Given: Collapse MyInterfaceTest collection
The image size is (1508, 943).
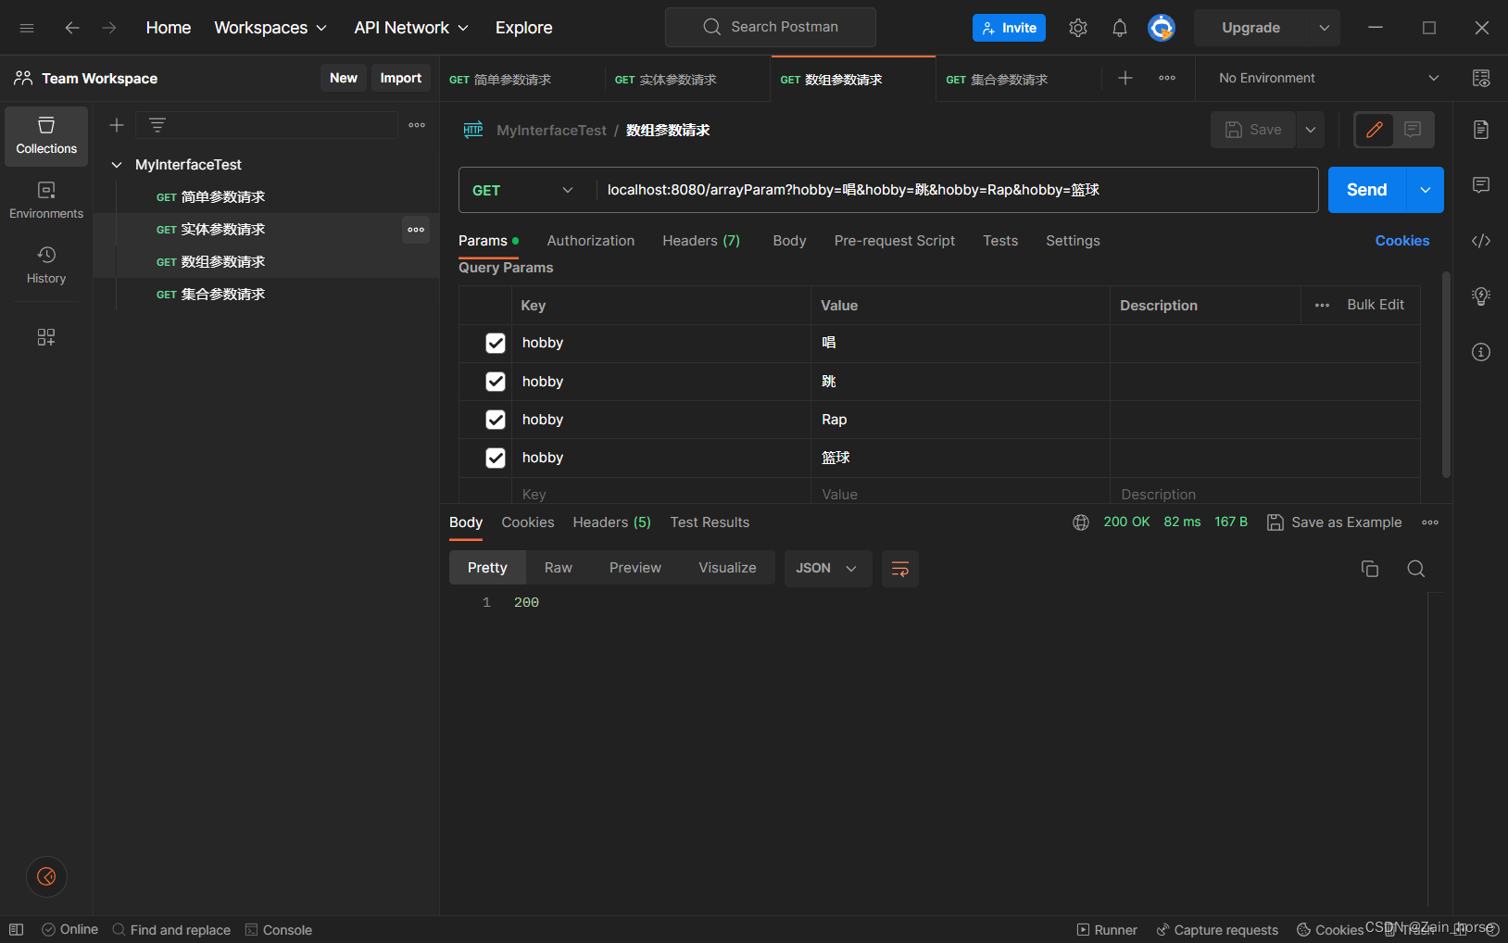Looking at the screenshot, I should click(x=117, y=165).
